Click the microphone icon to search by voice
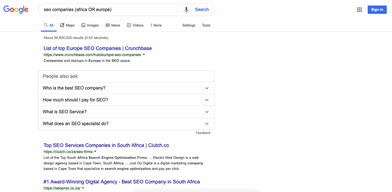 click(x=186, y=9)
